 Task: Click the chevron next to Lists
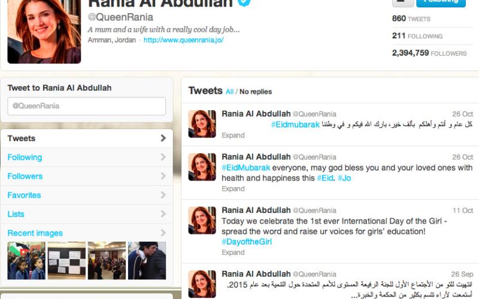[163, 214]
